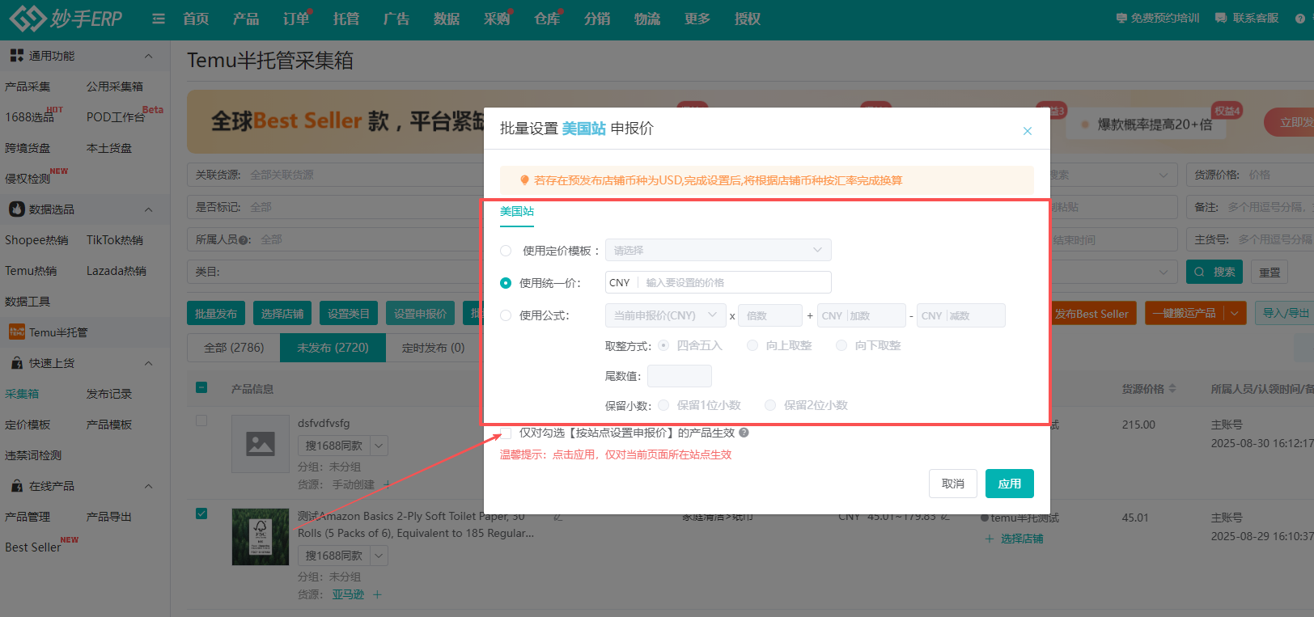
Task: Click the 导入/导出 button
Action: tap(1286, 313)
